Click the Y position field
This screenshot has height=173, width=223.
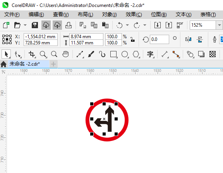click(x=41, y=43)
